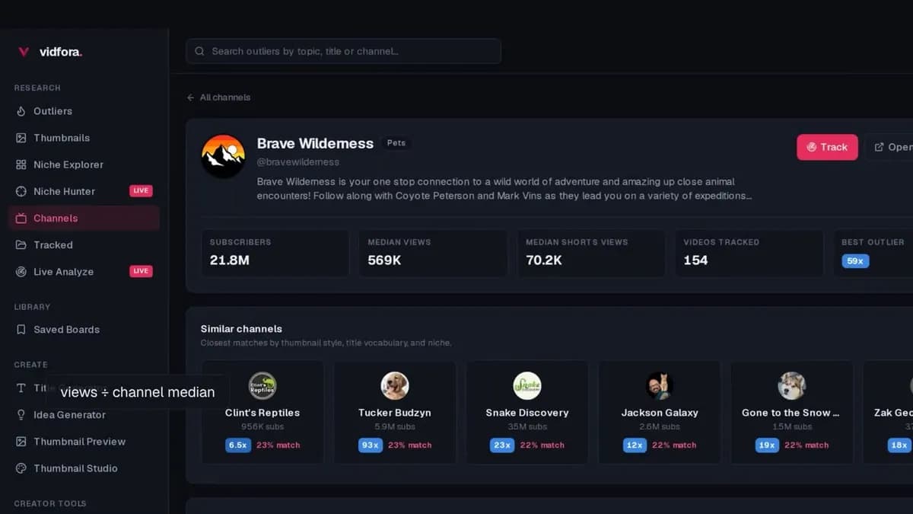The image size is (913, 514).
Task: Open Clint's Reptiles channel name
Action: click(x=262, y=413)
